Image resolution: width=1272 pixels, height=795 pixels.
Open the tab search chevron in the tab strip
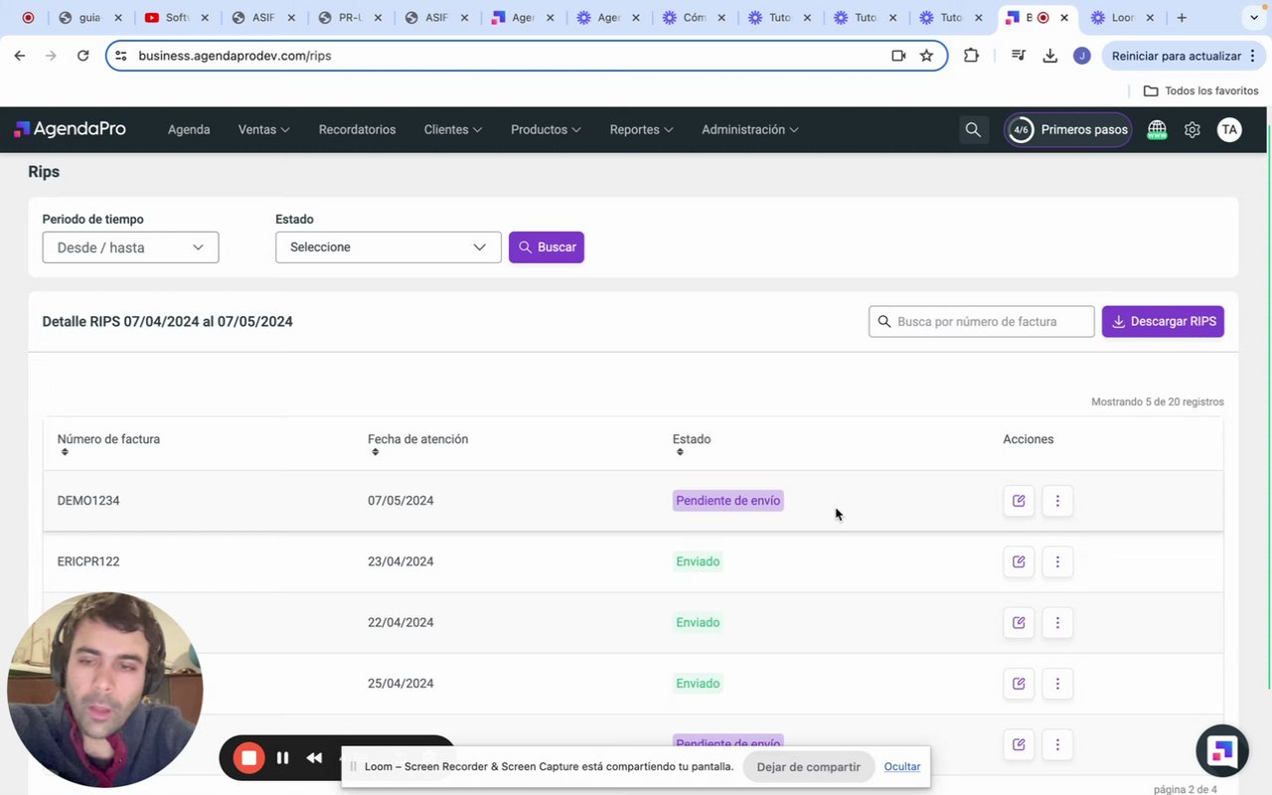[1255, 17]
